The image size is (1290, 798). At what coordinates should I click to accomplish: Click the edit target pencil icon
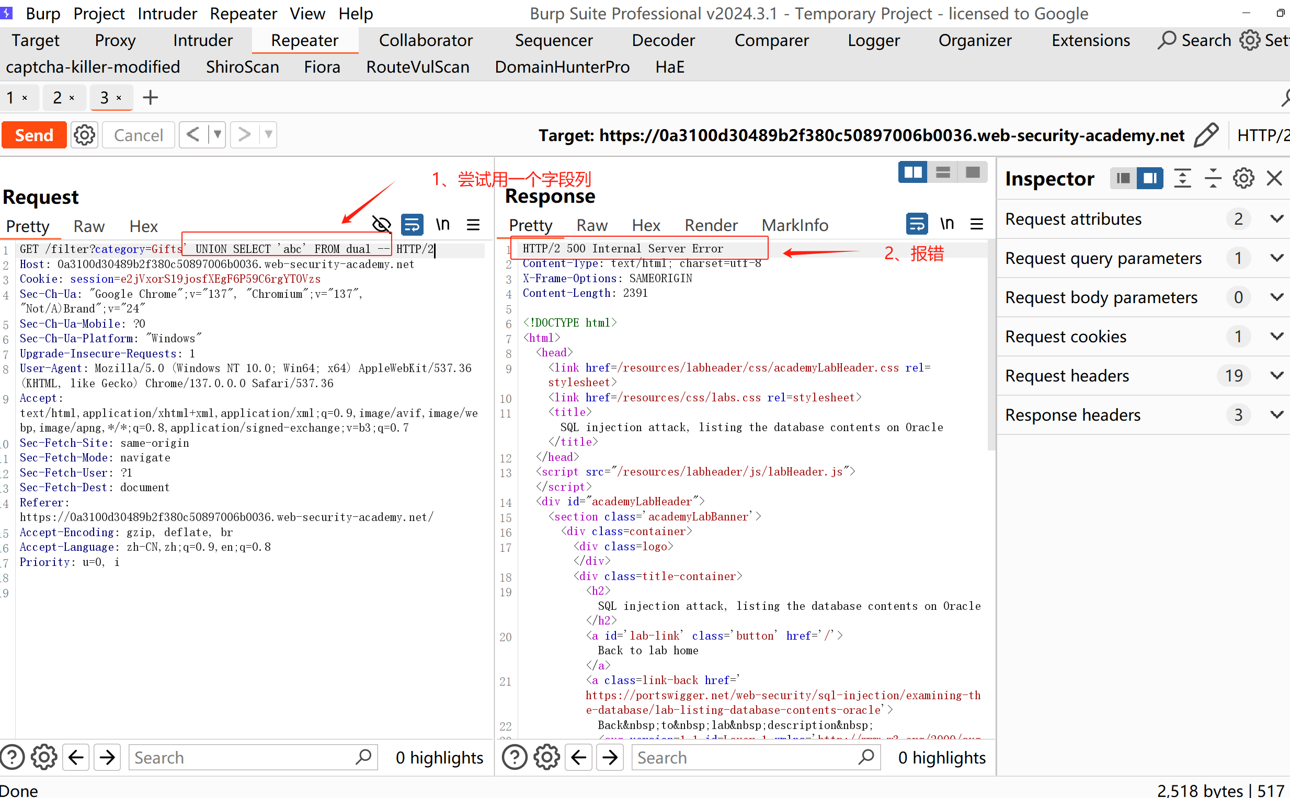pyautogui.click(x=1205, y=135)
